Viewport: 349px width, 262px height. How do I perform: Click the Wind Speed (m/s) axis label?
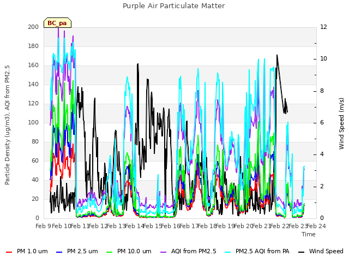(341, 123)
